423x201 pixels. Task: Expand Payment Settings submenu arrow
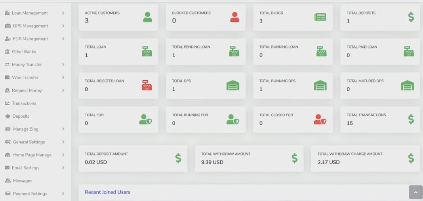[x=63, y=193]
